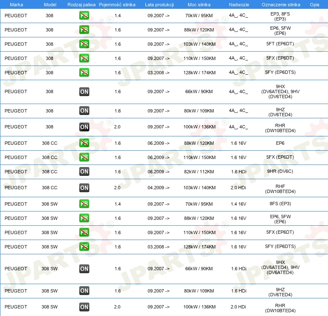Screen dimensions: 328x316
Task: Select the 9HR (DV6C) engine code cell
Action: coord(280,171)
